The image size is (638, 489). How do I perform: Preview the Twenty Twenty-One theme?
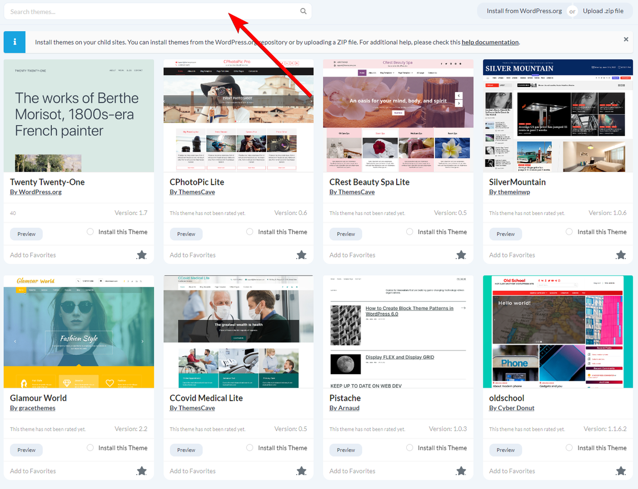pyautogui.click(x=26, y=234)
